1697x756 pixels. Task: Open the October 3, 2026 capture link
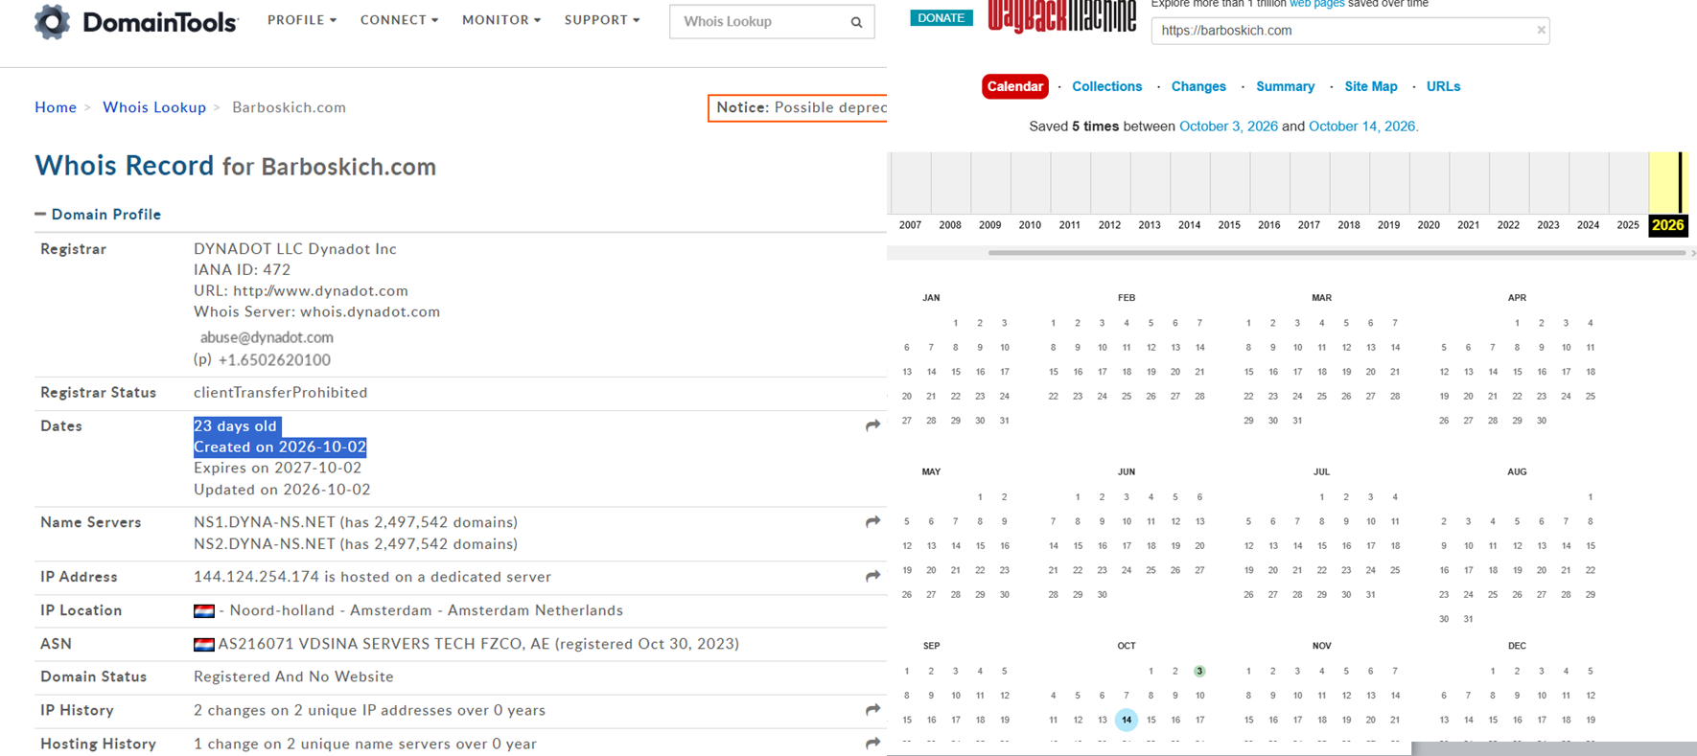[1228, 126]
